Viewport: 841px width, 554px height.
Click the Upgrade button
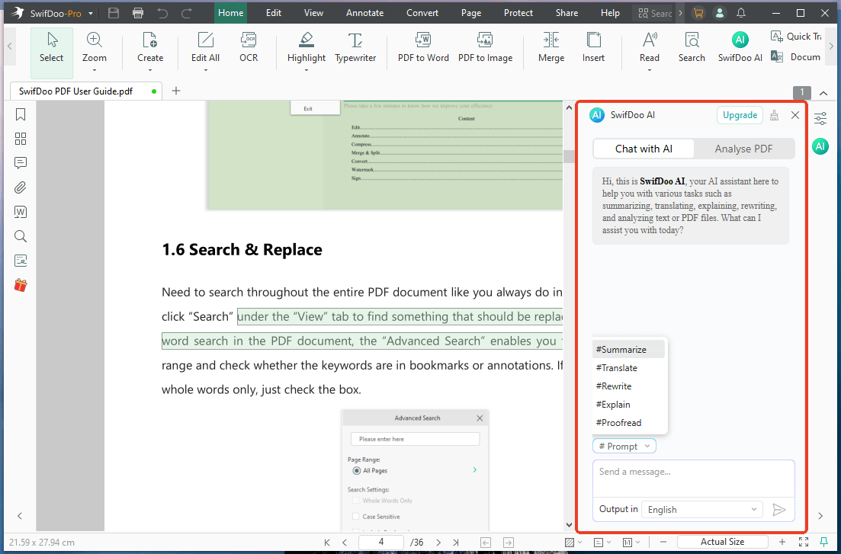click(739, 114)
